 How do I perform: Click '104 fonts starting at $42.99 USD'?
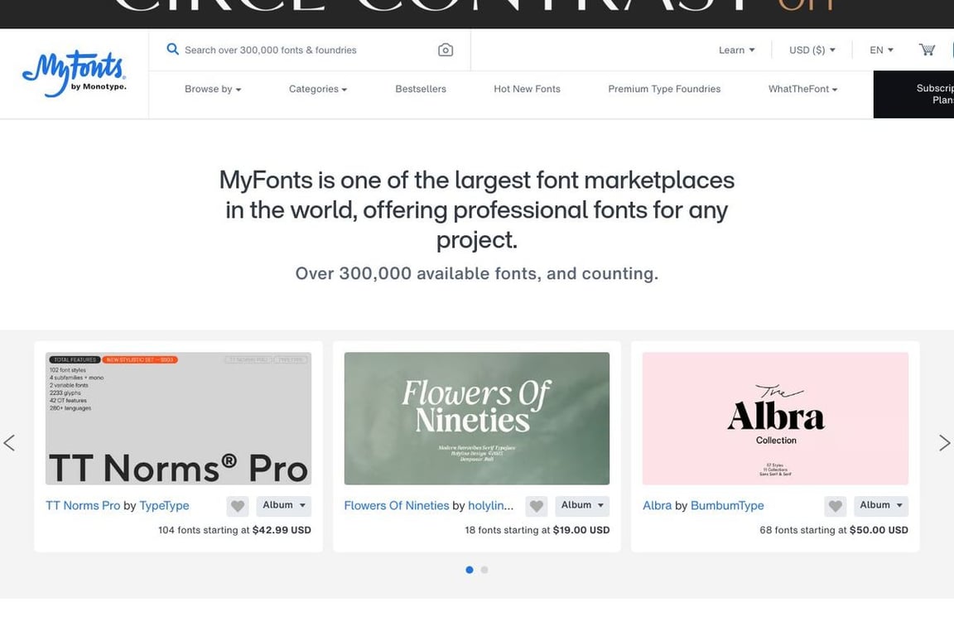(x=234, y=530)
